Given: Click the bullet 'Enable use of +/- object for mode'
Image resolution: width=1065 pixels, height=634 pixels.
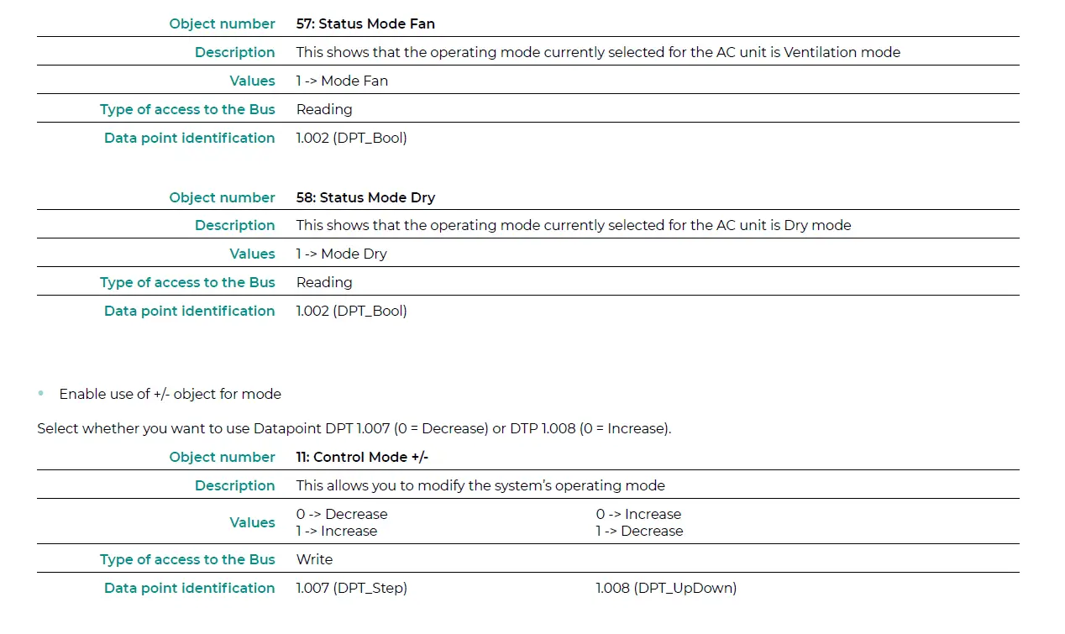Looking at the screenshot, I should [170, 394].
